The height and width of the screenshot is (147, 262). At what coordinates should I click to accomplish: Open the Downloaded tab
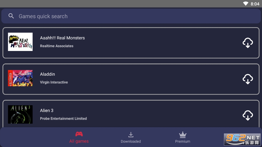point(131,138)
